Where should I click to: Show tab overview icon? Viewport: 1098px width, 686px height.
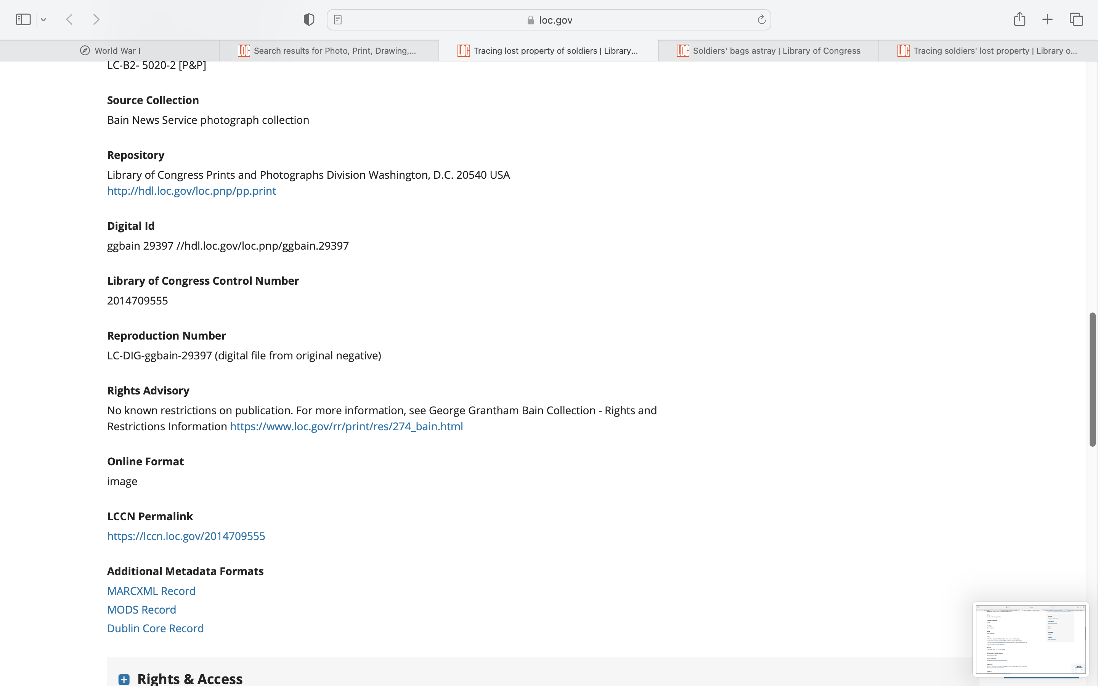[x=1076, y=19]
